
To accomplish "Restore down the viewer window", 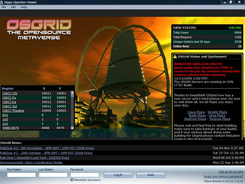I will point(231,2).
